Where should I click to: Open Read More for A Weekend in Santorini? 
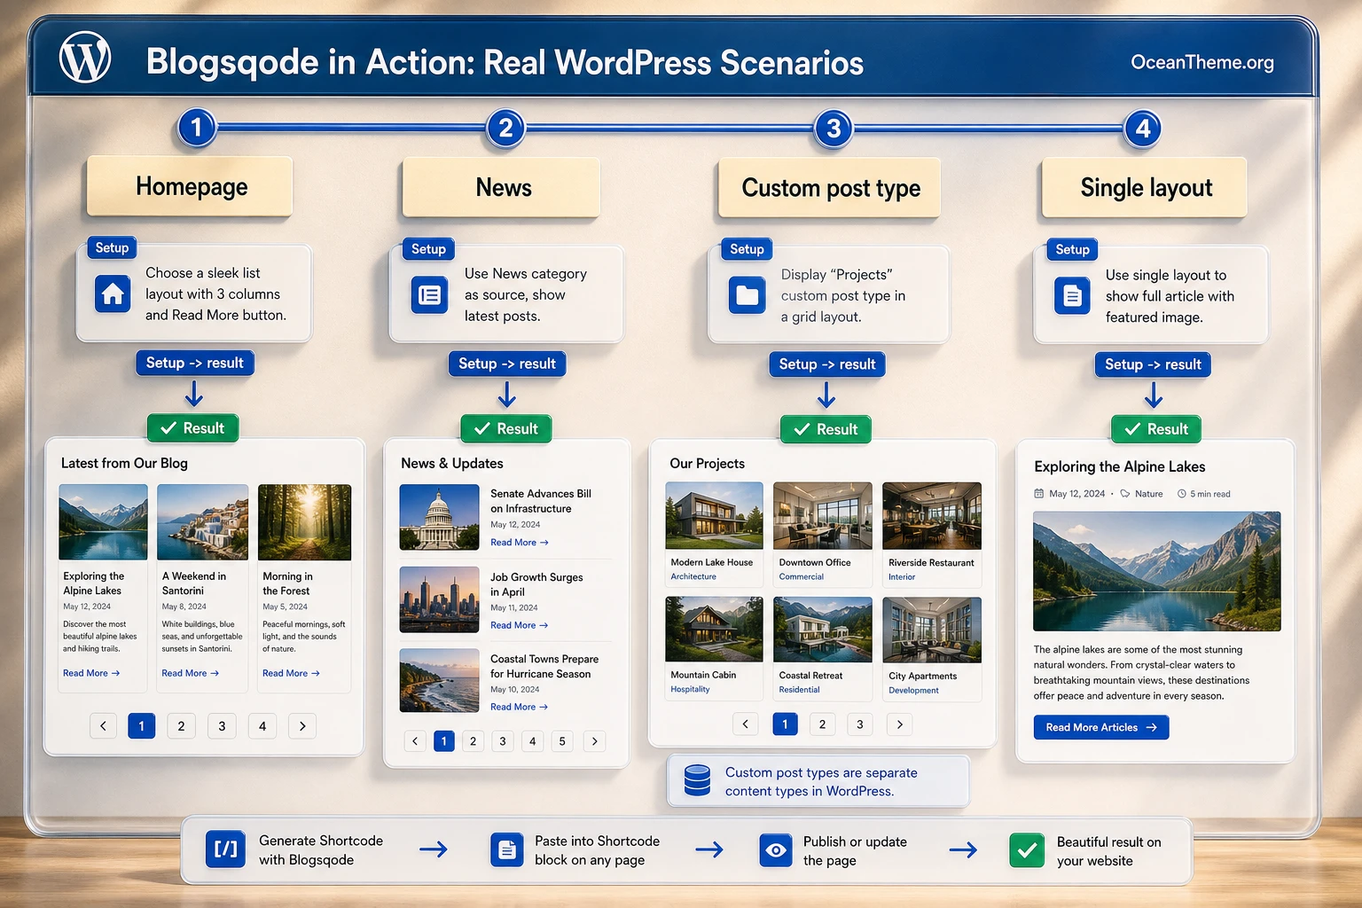pyautogui.click(x=190, y=673)
